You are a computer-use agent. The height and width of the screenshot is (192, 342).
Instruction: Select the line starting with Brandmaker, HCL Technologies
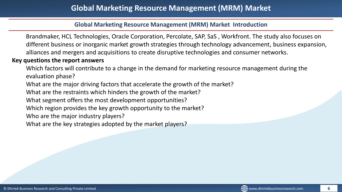point(173,36)
